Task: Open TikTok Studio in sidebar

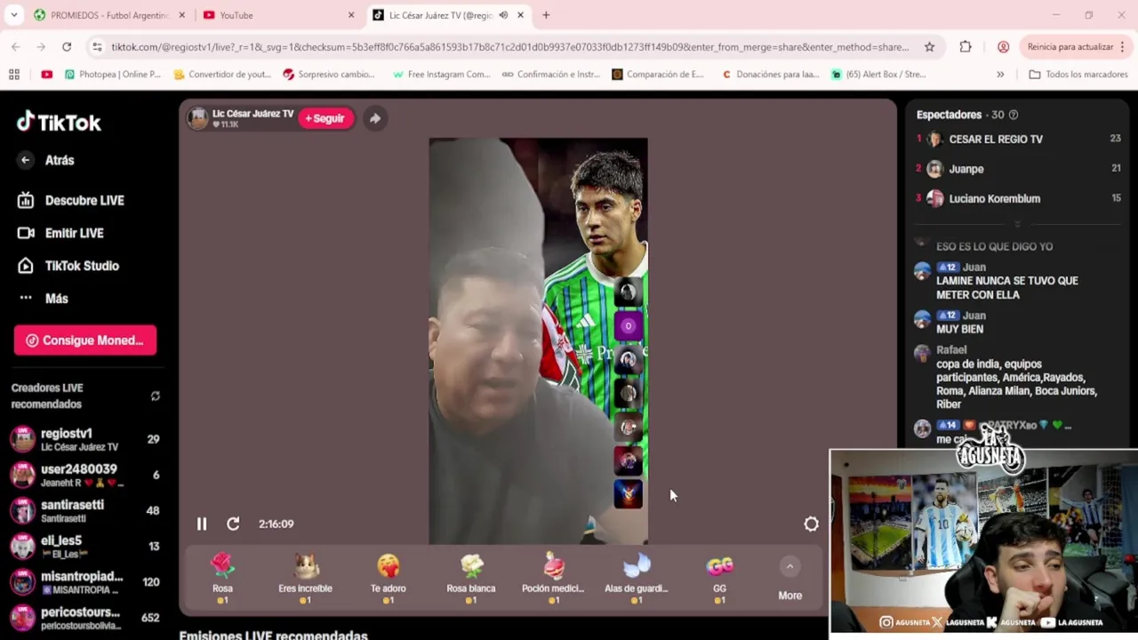Action: click(x=68, y=266)
